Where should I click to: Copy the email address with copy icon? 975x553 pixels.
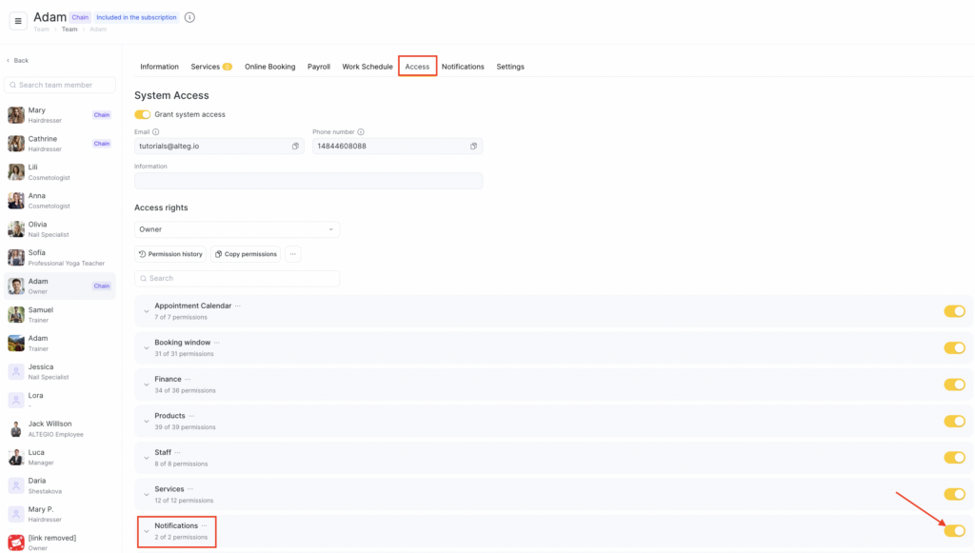(x=295, y=147)
